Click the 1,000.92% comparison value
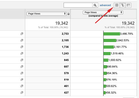The image size is (139, 98). click(x=115, y=60)
